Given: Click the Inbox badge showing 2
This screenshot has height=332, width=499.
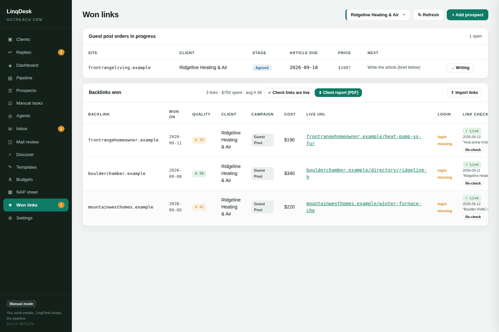Looking at the screenshot, I should coord(61,129).
